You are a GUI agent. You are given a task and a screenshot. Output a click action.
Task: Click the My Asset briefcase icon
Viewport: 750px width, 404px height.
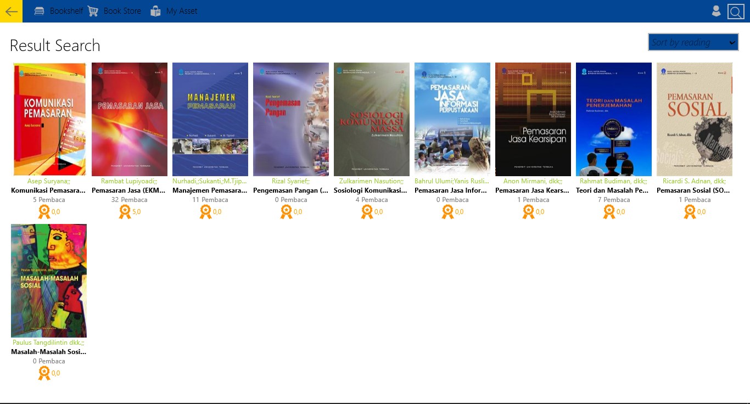pos(155,10)
